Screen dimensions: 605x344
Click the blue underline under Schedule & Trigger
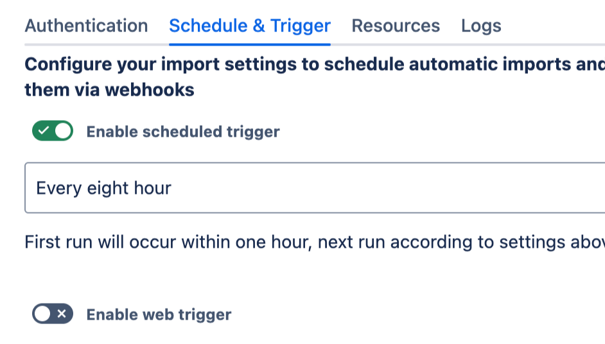pyautogui.click(x=249, y=44)
